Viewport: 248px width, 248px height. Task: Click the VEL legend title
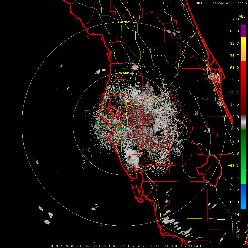click(x=242, y=17)
